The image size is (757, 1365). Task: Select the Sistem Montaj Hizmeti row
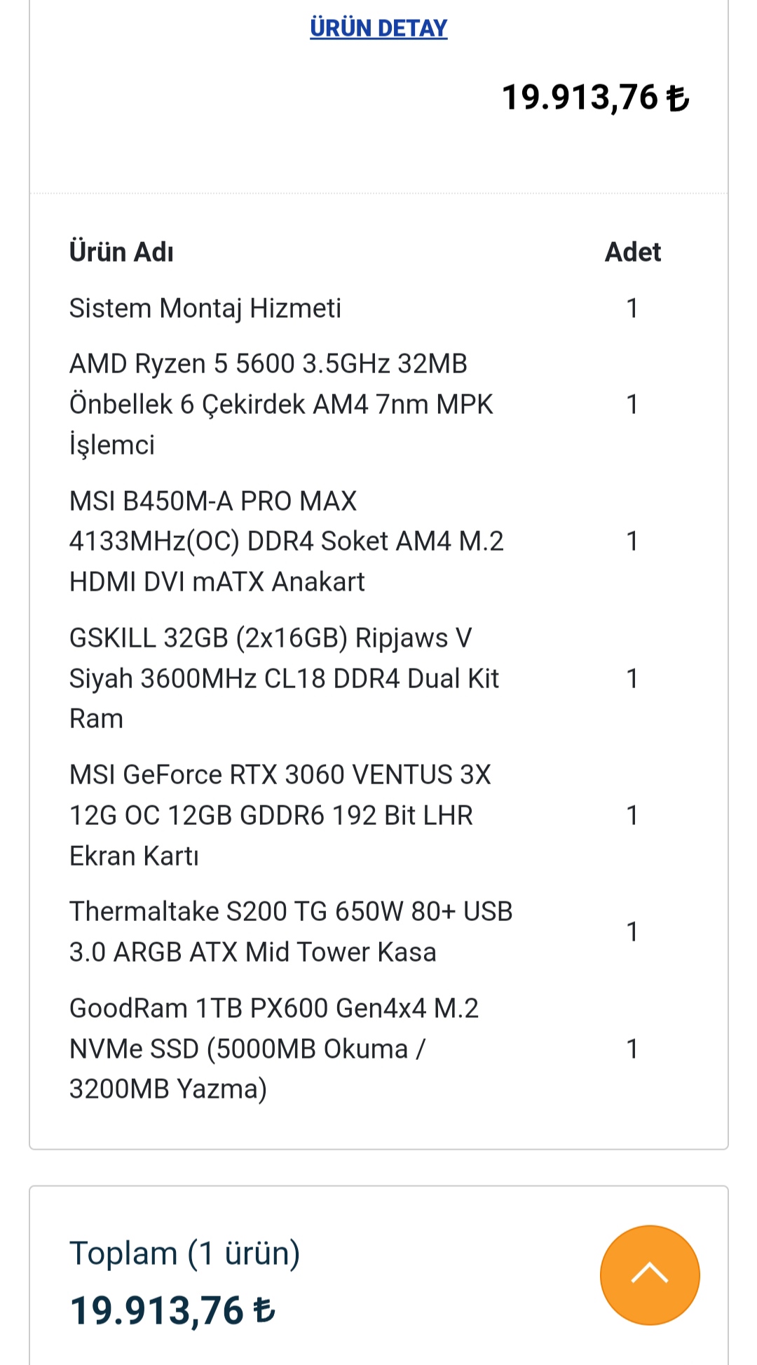(x=205, y=309)
